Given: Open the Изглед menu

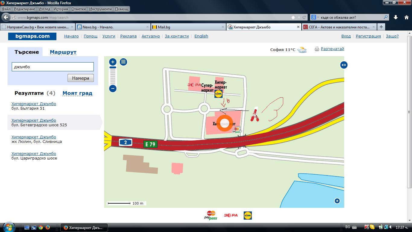Looking at the screenshot, I should [44, 9].
